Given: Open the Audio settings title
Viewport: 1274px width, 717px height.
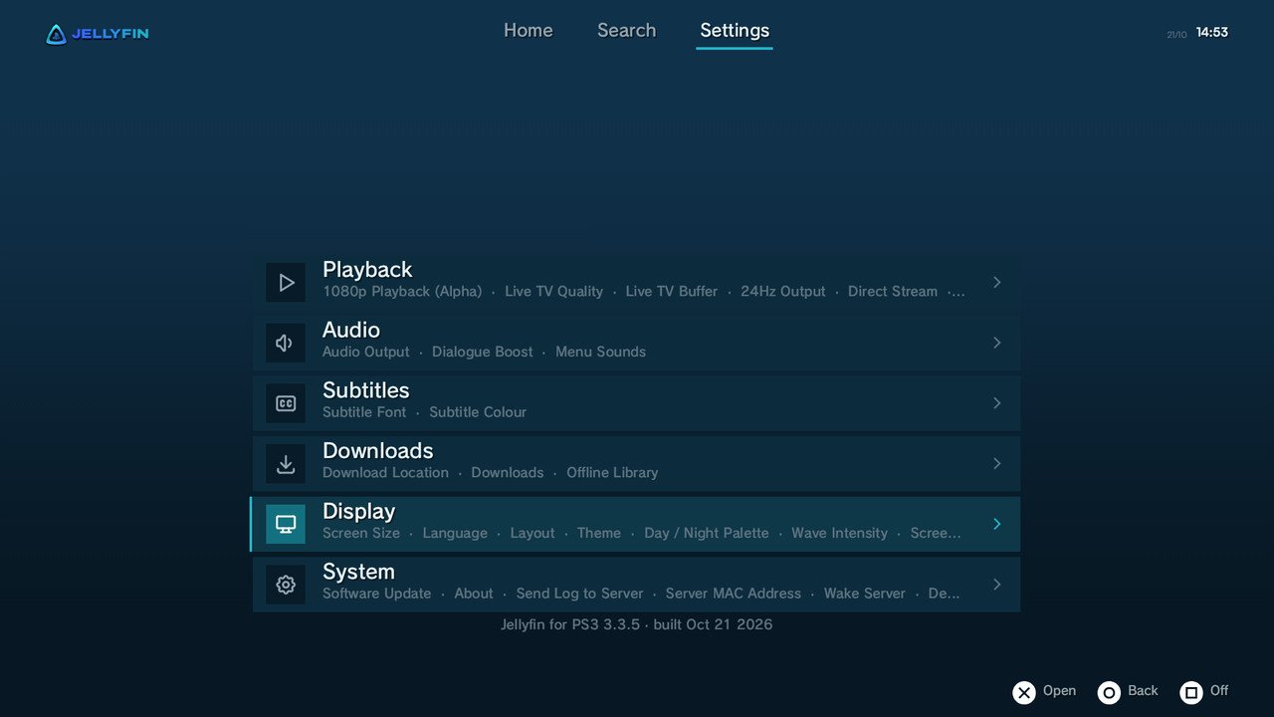Looking at the screenshot, I should coord(351,330).
